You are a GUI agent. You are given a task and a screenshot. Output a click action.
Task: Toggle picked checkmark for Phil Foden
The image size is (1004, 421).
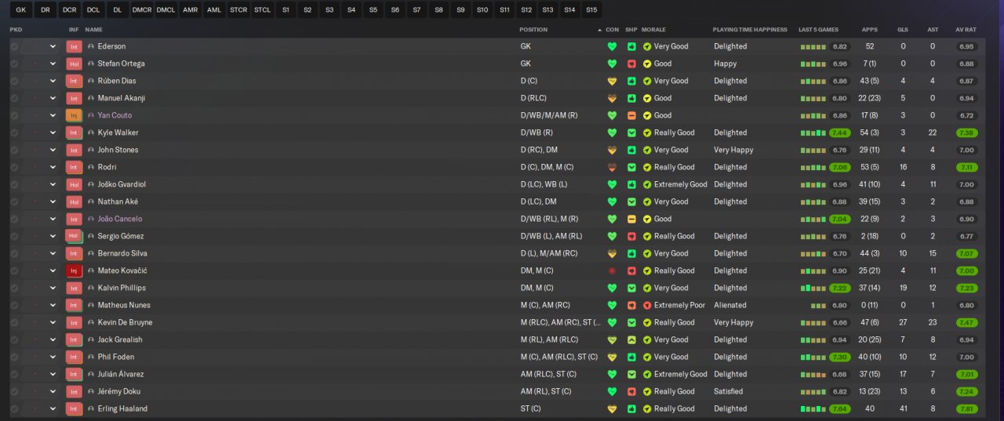(14, 357)
